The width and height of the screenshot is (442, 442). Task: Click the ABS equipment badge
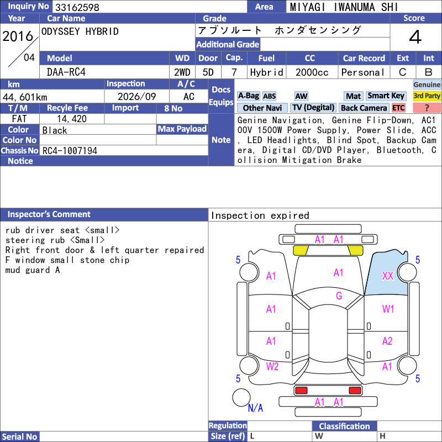pos(269,96)
